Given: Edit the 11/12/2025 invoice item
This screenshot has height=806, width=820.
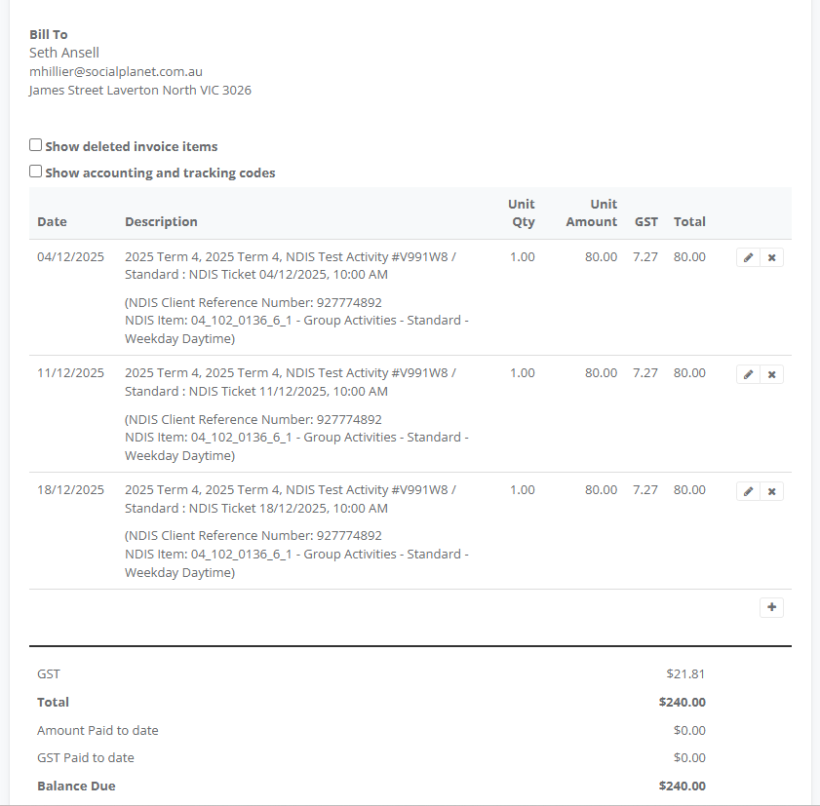Looking at the screenshot, I should click(748, 374).
